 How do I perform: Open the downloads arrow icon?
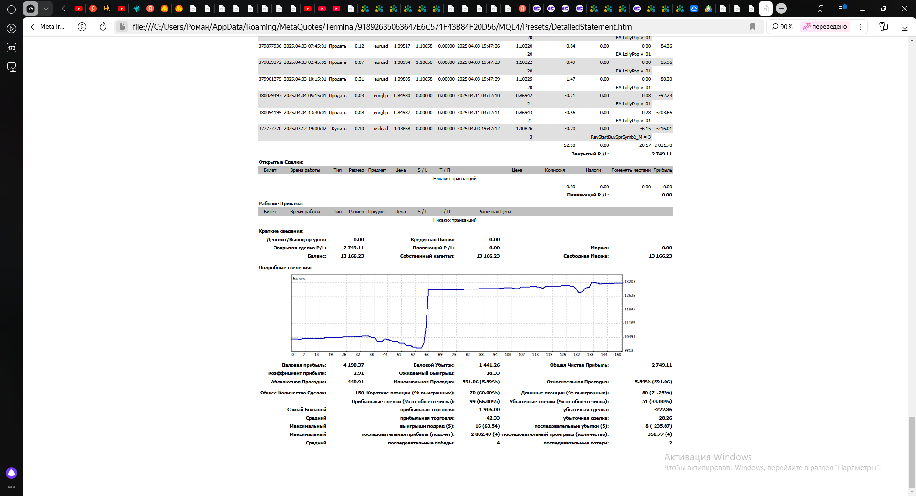tap(905, 27)
